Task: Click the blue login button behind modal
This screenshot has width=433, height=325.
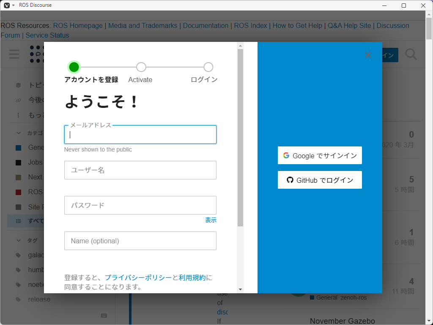Action: 390,55
